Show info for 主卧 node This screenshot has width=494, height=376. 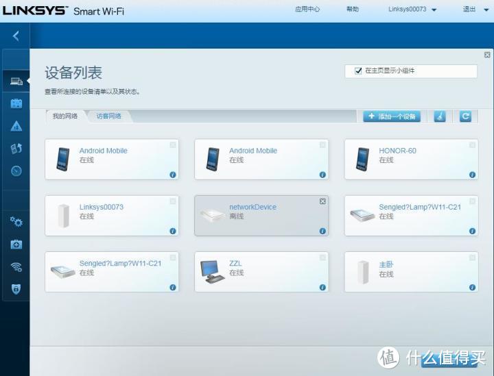coord(472,287)
